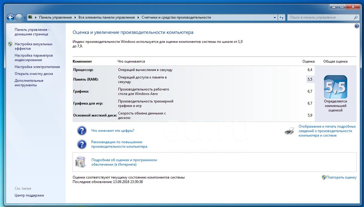Click the printer icon
Viewport: 364px width, 207px height.
point(289,131)
